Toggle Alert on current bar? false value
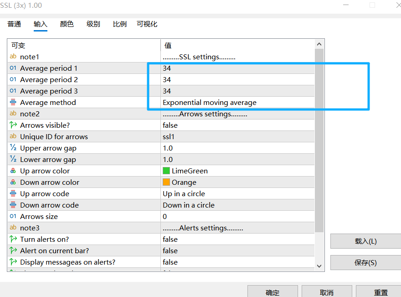Viewport: 401px width, 297px height. tap(237, 250)
